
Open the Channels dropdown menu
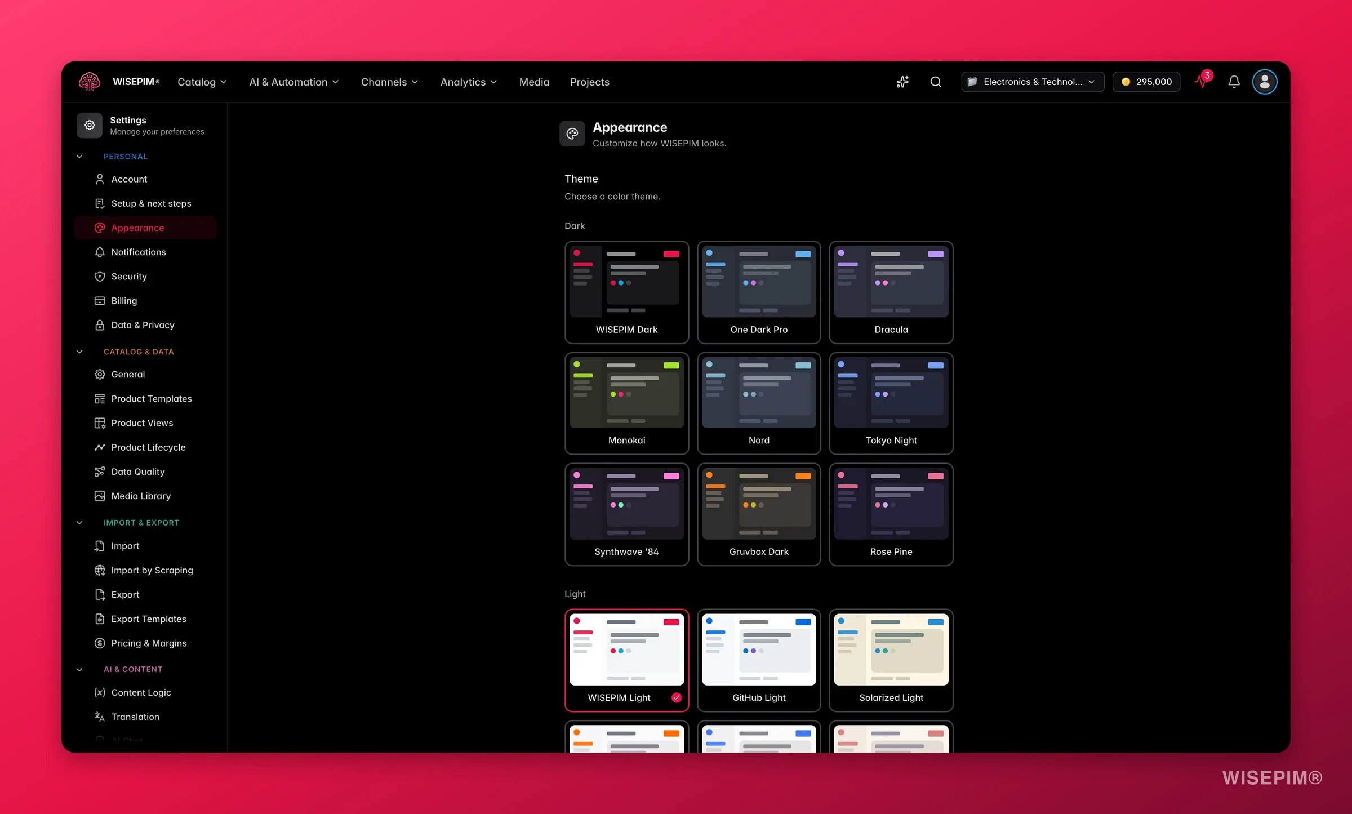(389, 82)
